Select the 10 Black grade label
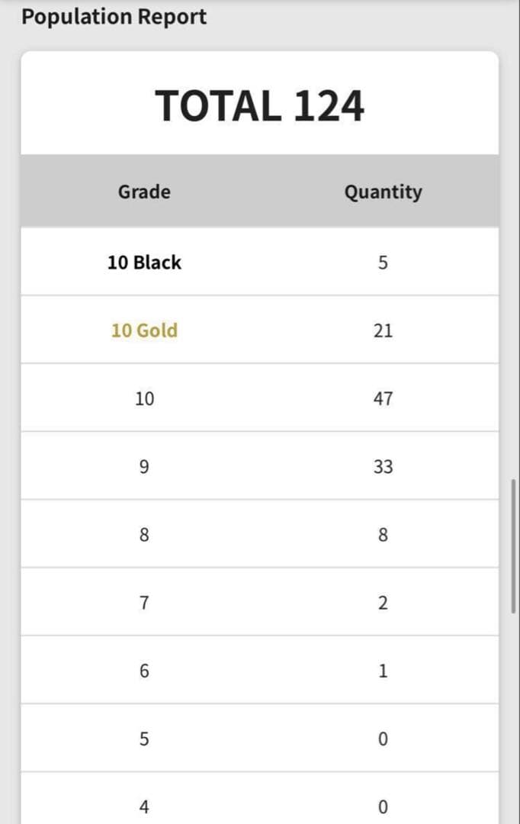 click(144, 262)
